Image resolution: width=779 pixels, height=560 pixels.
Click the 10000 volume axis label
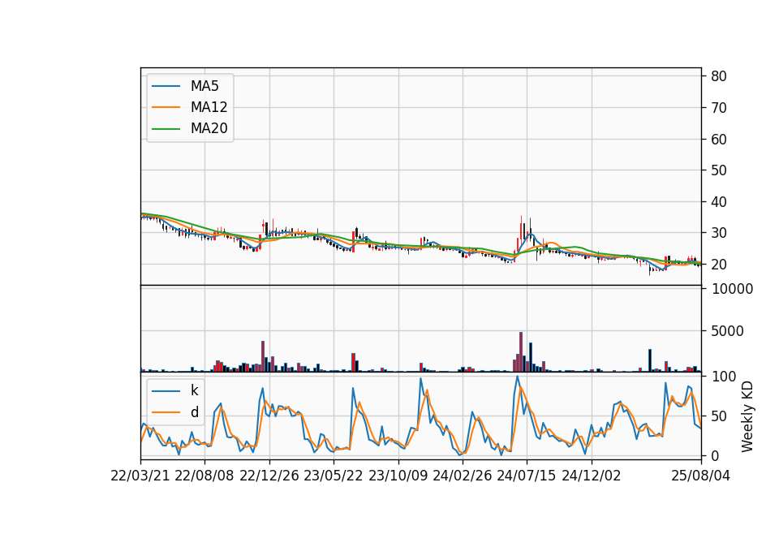click(x=732, y=289)
